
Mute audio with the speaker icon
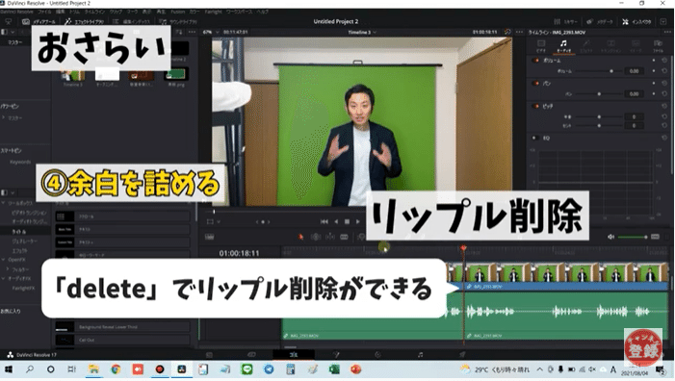tap(610, 237)
